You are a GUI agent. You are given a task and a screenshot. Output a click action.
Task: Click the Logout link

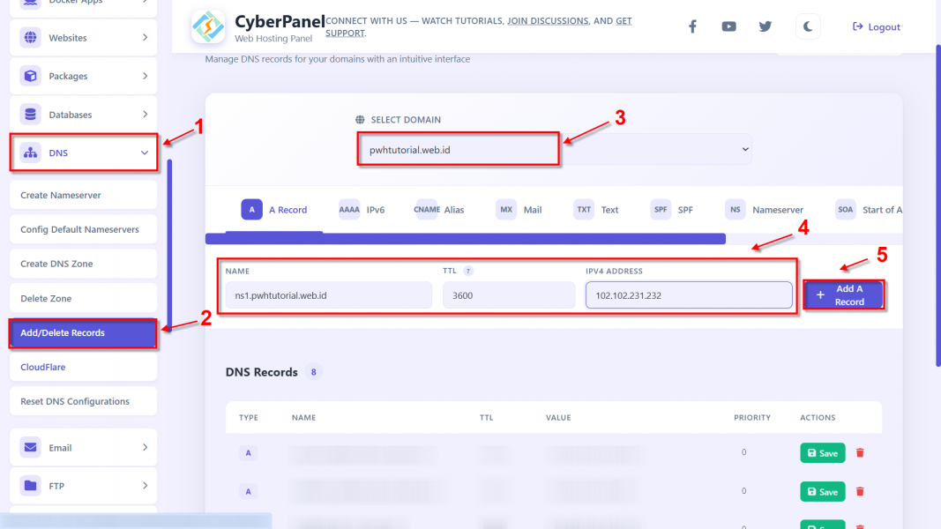pos(877,27)
